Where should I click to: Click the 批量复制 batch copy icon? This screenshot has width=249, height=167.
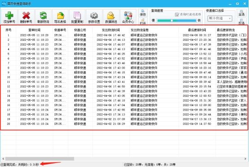pos(77,16)
